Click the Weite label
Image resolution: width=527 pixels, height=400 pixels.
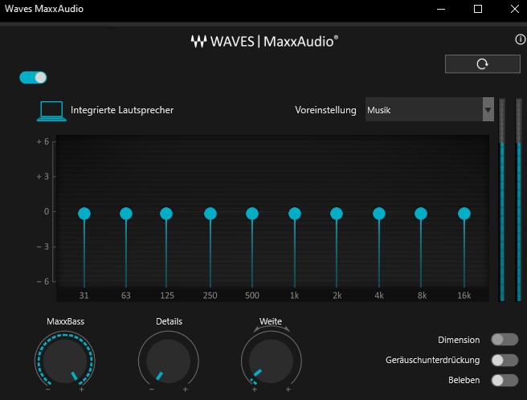(x=271, y=321)
